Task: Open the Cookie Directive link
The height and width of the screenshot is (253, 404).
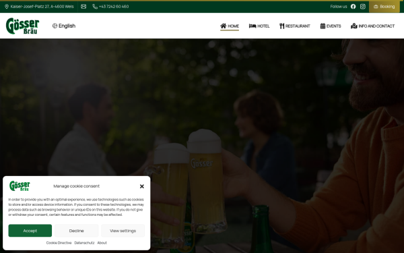Action: pos(59,243)
